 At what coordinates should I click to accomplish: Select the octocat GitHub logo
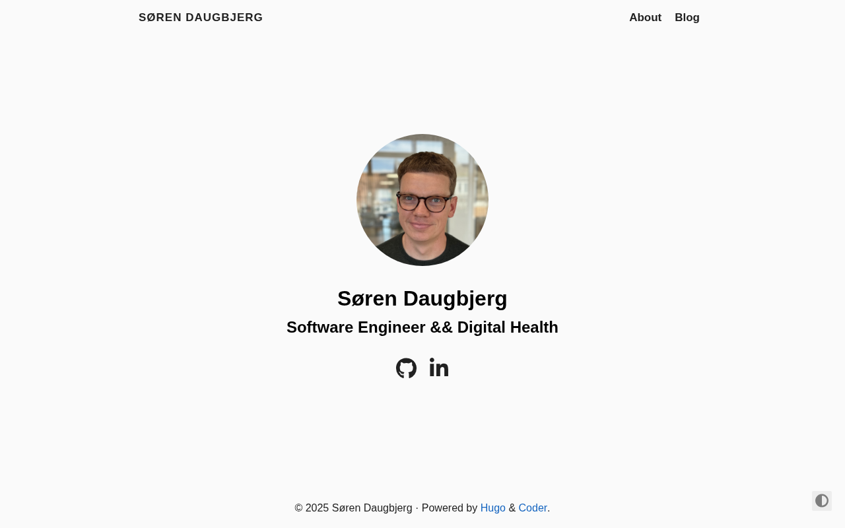tap(406, 368)
